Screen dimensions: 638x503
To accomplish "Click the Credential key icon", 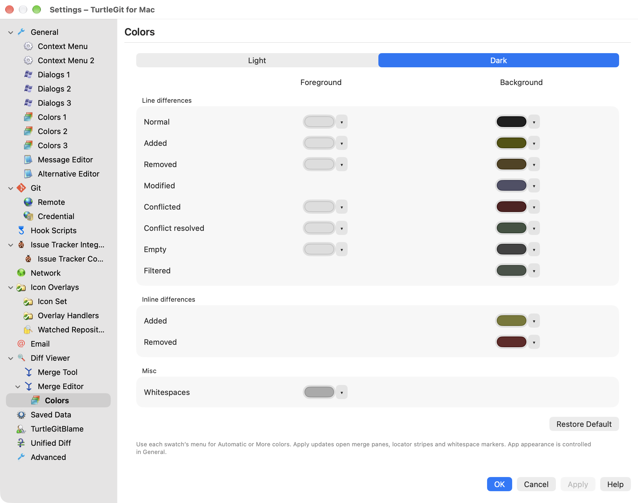I will click(28, 216).
